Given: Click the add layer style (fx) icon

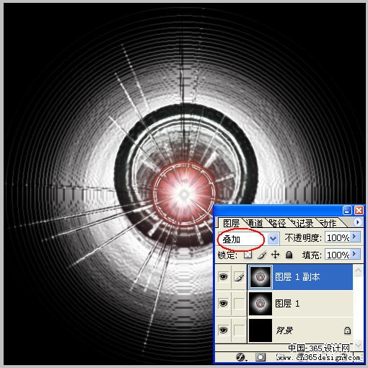Looking at the screenshot, I should coord(241,357).
